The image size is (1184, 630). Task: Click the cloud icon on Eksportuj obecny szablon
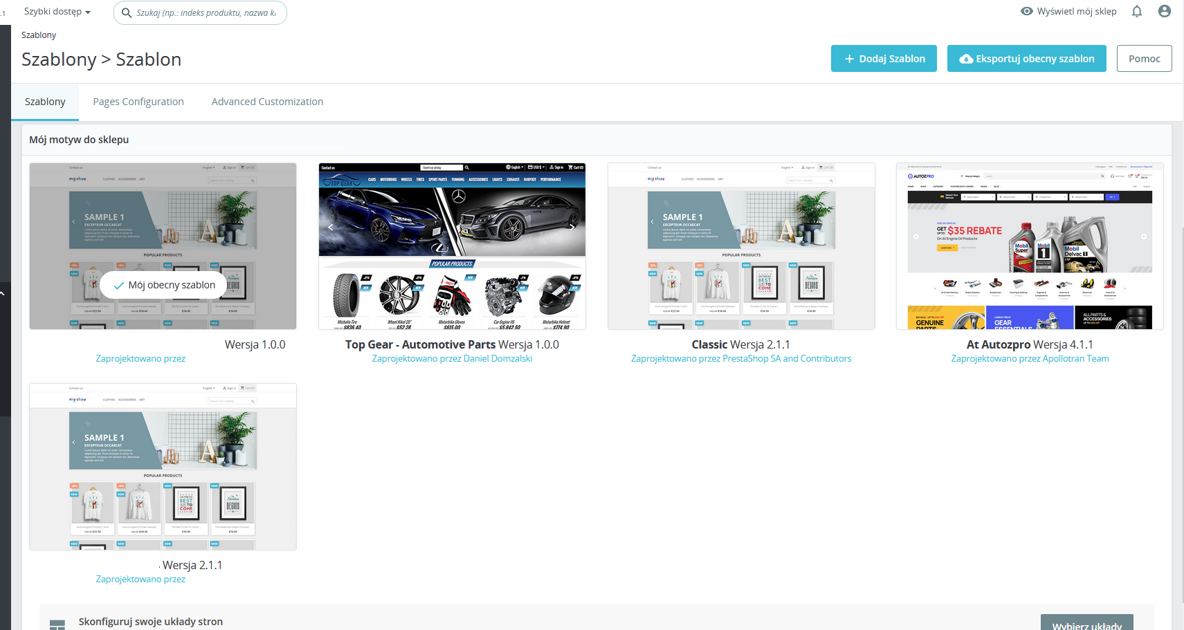(x=966, y=59)
